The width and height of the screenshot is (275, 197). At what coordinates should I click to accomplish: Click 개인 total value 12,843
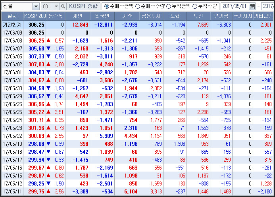pos(81,25)
